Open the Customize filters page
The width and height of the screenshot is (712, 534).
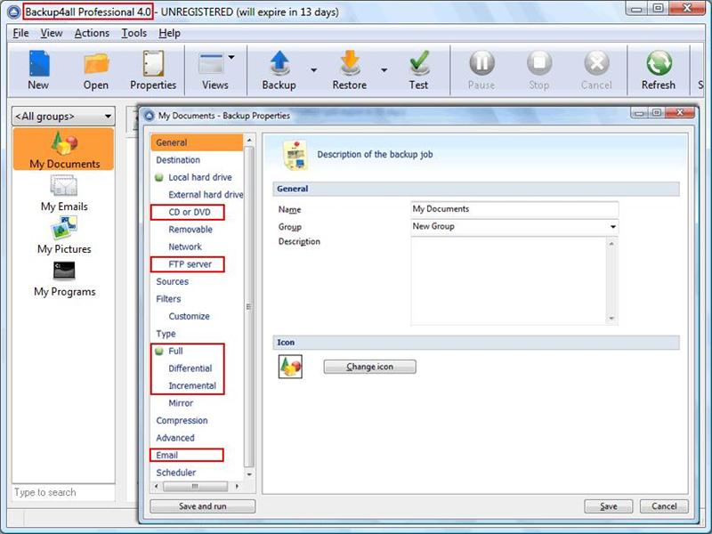click(x=189, y=316)
